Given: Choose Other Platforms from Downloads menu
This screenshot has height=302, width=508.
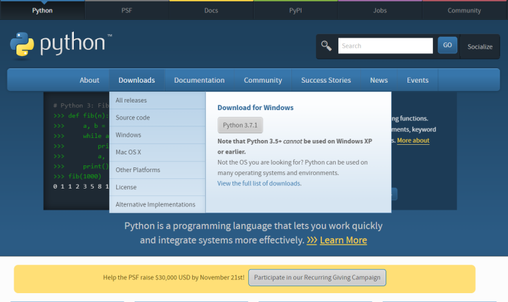Looking at the screenshot, I should pyautogui.click(x=157, y=170).
